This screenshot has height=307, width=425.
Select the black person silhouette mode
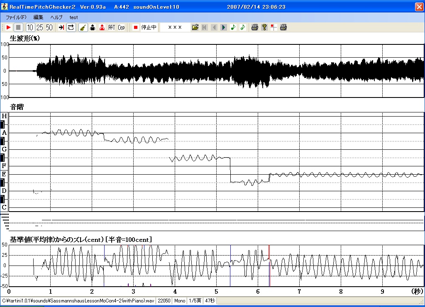[x=93, y=27]
